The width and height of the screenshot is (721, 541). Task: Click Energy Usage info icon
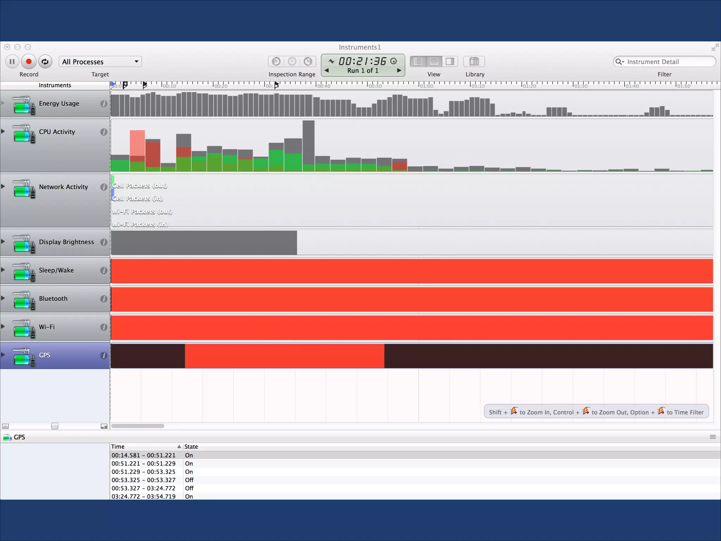104,104
